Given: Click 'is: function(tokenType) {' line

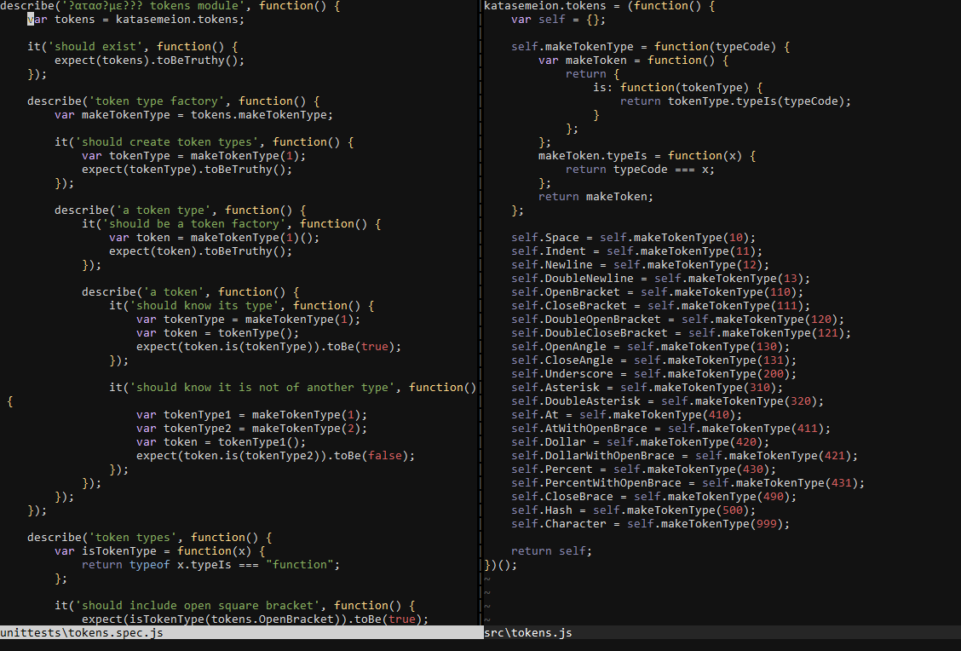Looking at the screenshot, I should click(678, 88).
